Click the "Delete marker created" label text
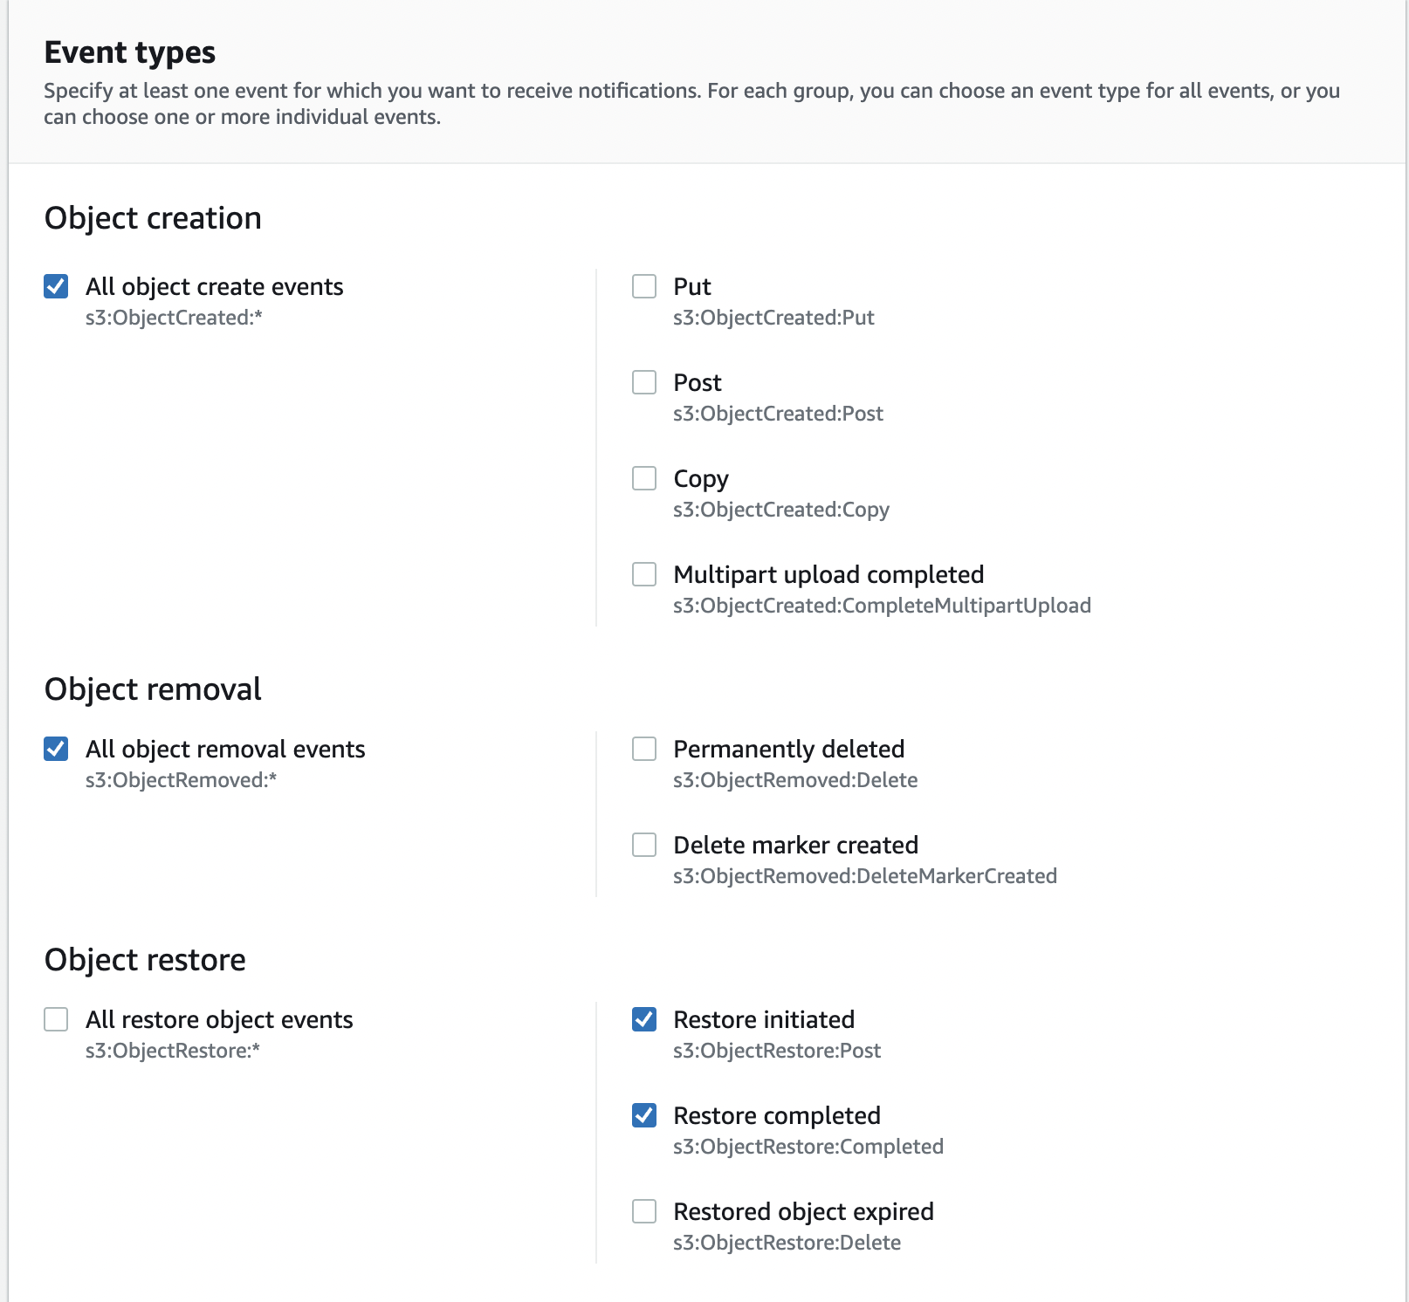This screenshot has width=1409, height=1302. [x=795, y=845]
